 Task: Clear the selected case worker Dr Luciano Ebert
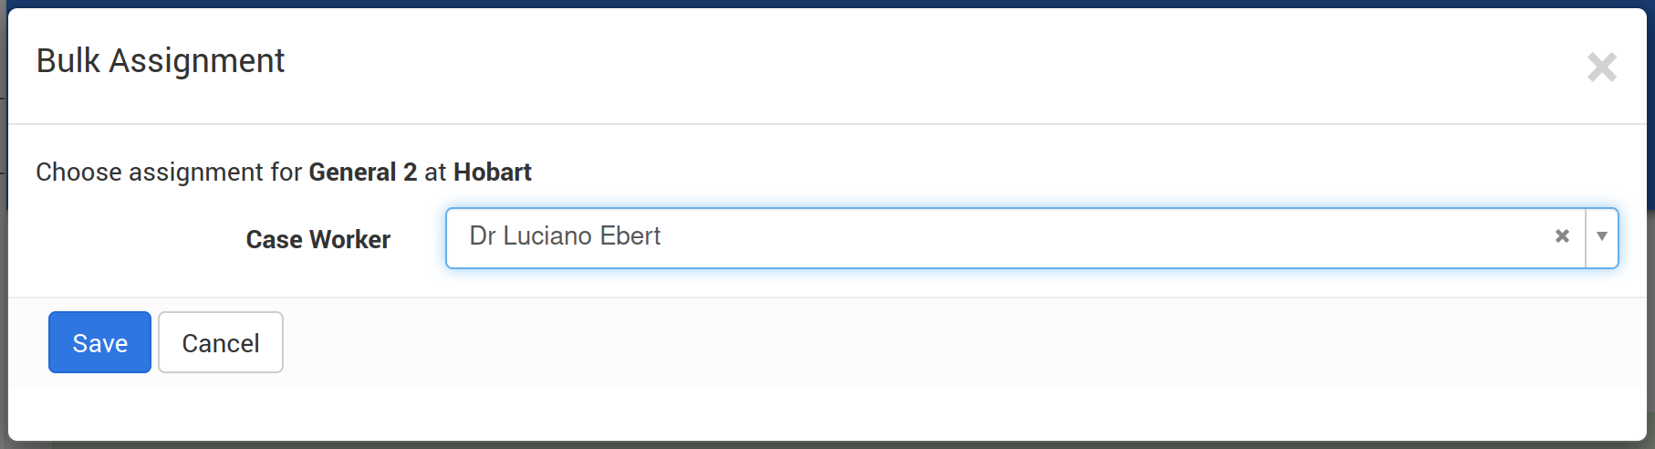[x=1562, y=236]
